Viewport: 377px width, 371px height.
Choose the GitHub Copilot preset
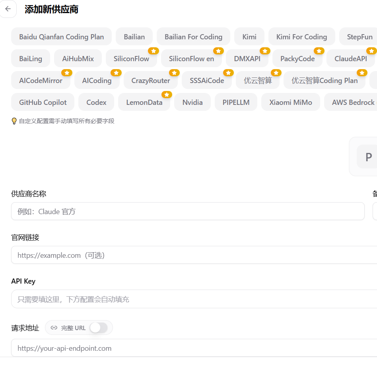point(43,102)
